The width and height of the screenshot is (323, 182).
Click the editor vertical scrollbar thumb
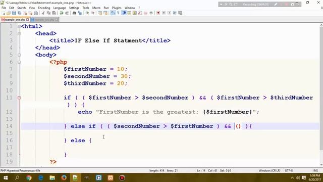coord(321,89)
